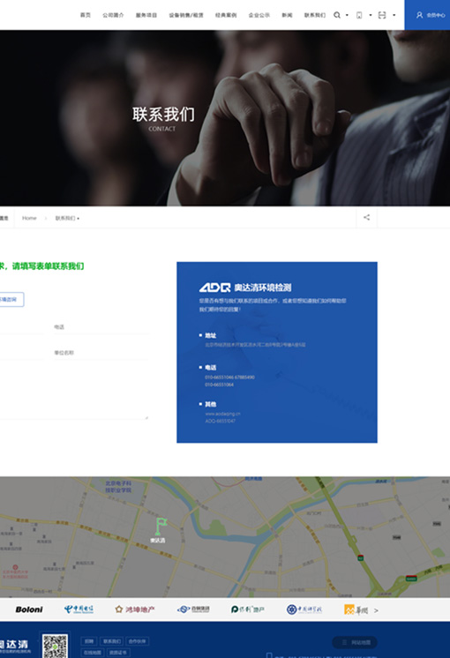Open the 合作伙伴 footer link

point(138,641)
